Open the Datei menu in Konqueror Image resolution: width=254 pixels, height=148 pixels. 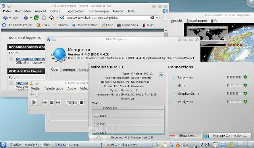pos(7,11)
